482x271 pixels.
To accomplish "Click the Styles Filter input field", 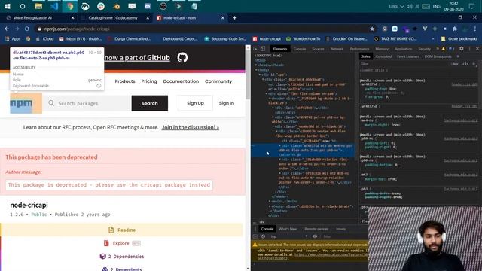I will coord(404,64).
